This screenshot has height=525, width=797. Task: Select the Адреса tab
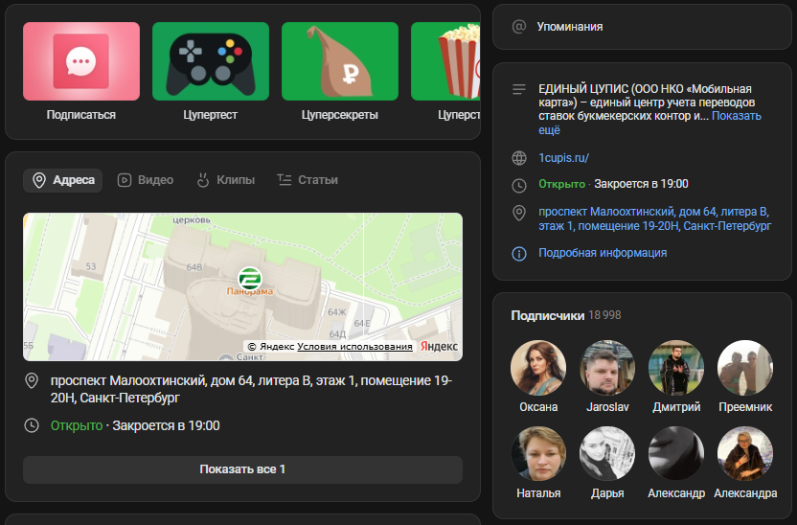[x=63, y=180]
